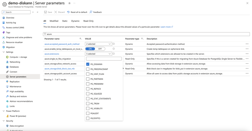The height and width of the screenshot is (131, 252).
Task: Click Reset all to default
Action: (x=77, y=12)
